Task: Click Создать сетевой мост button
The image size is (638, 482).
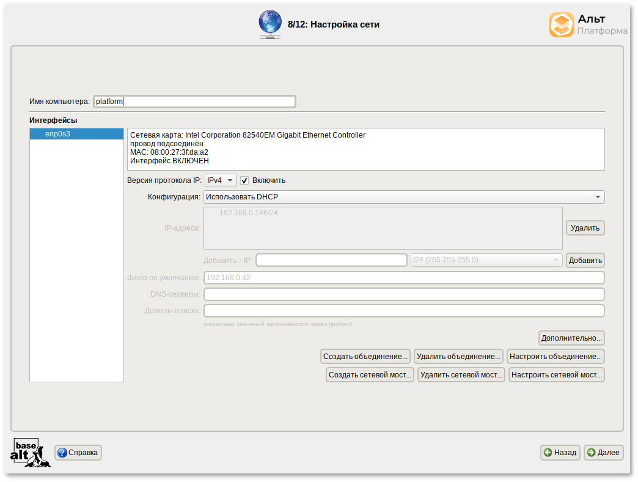Action: tap(370, 375)
